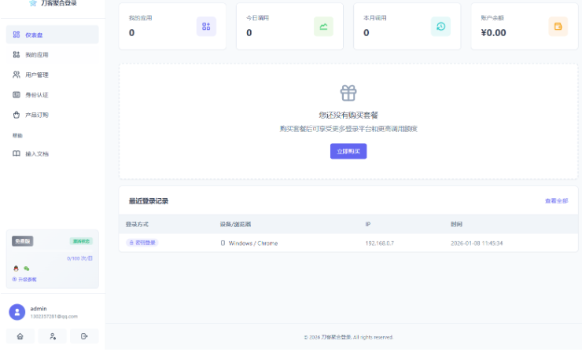Image resolution: width=582 pixels, height=352 pixels.
Task: Open 我的应用 in the sidebar
Action: coord(52,55)
